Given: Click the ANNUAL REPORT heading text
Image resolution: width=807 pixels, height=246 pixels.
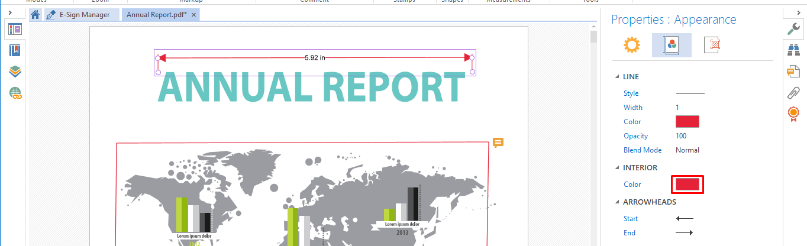Looking at the screenshot, I should coord(311,87).
